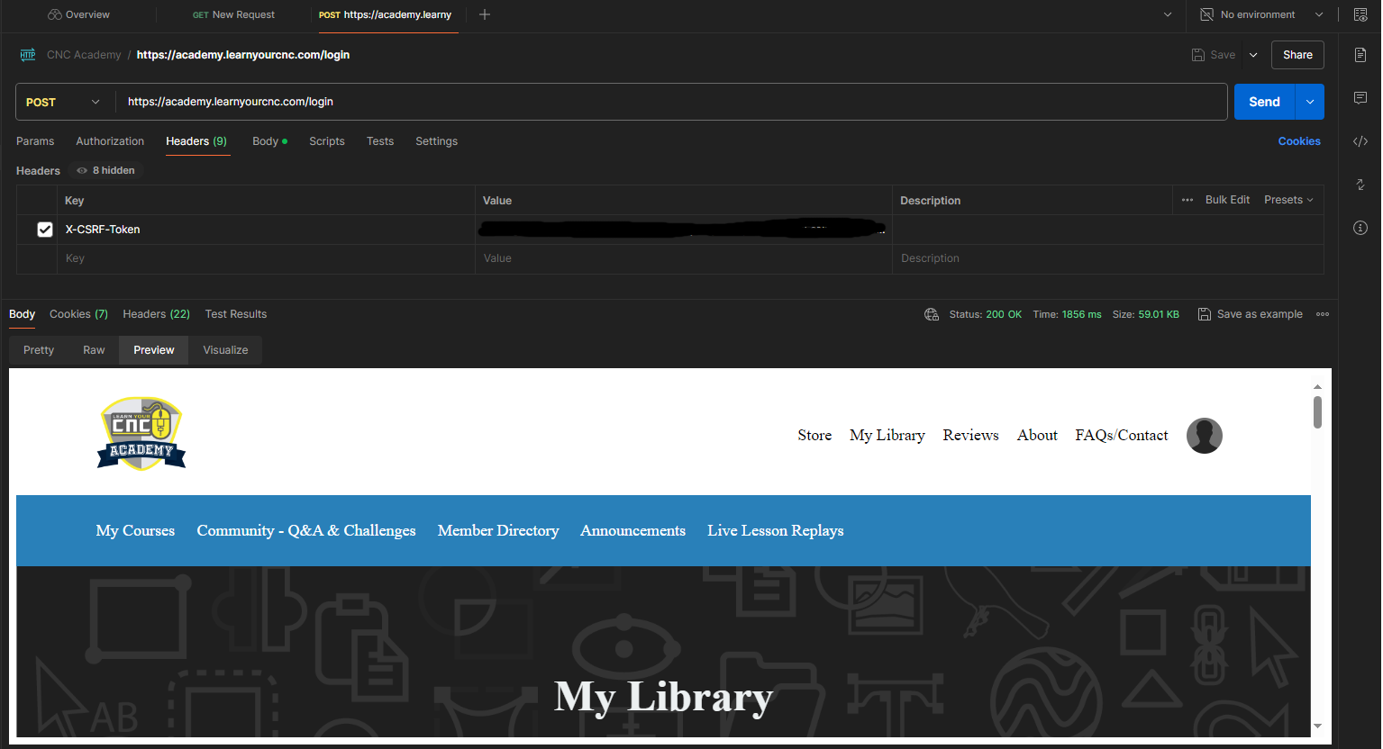
Task: Save the request
Action: click(1214, 55)
